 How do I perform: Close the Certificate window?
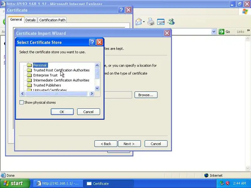[128, 10]
